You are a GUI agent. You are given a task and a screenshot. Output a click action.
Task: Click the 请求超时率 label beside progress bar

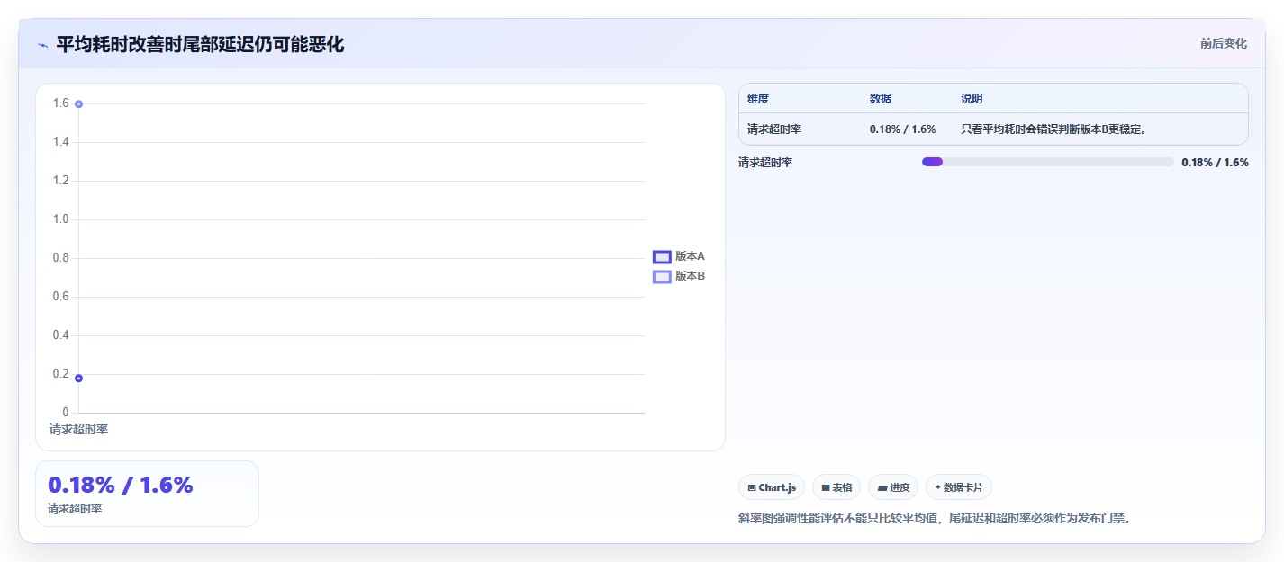pyautogui.click(x=765, y=163)
